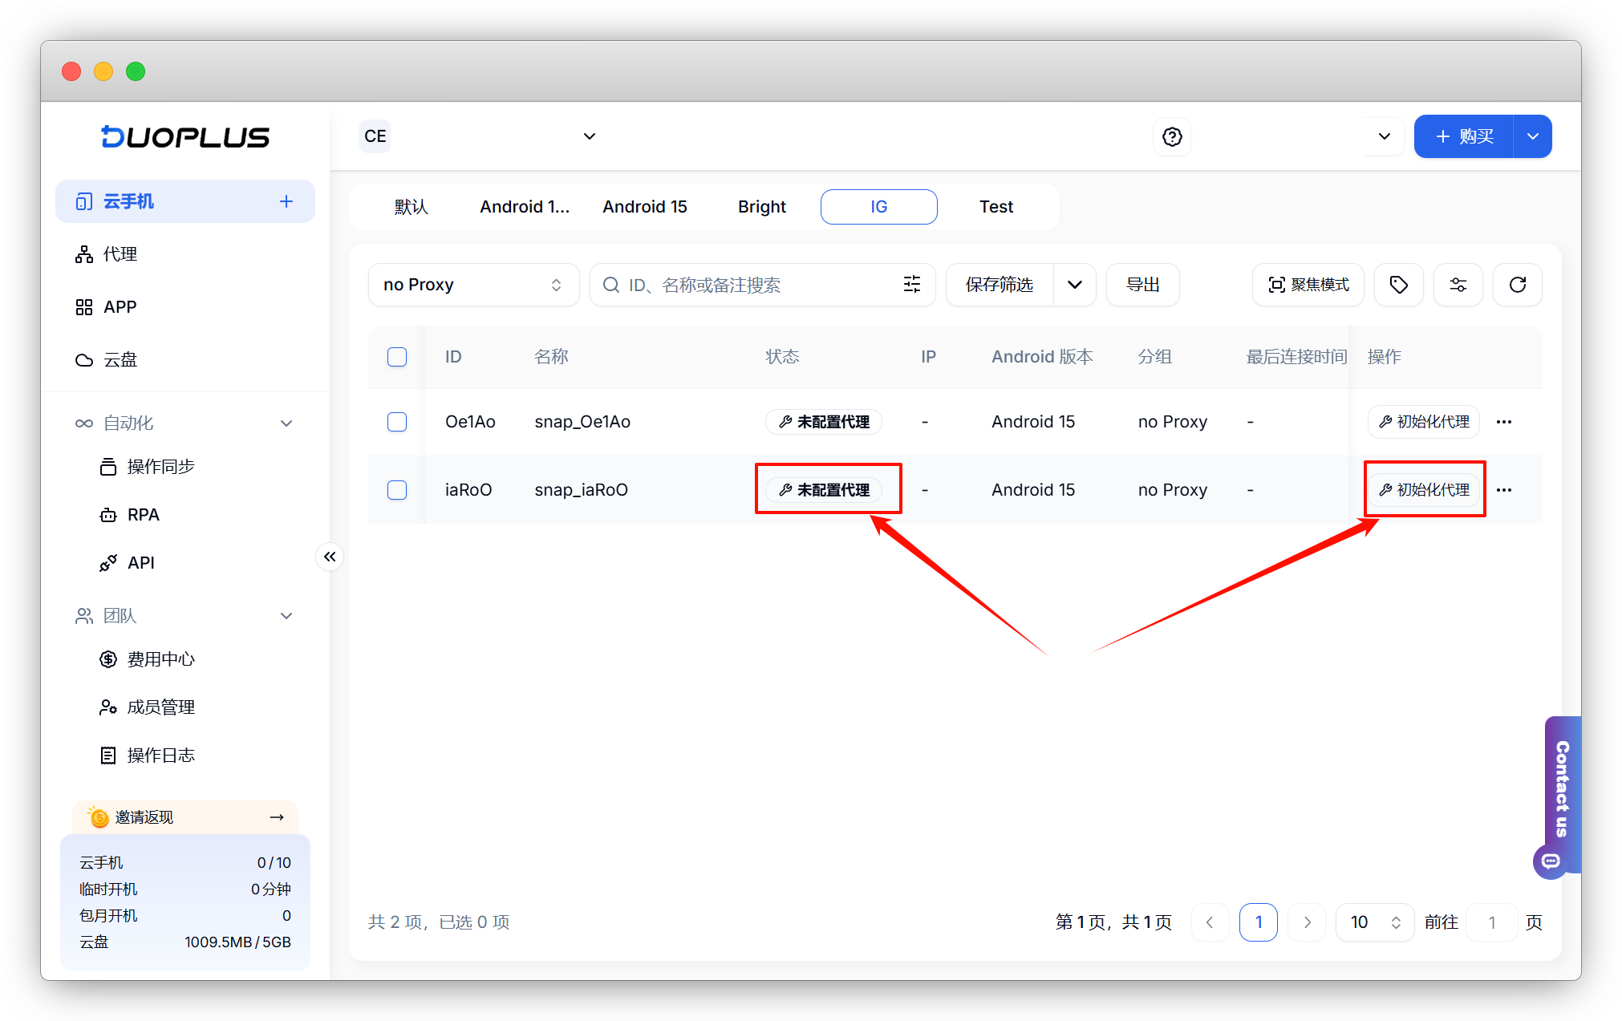Image resolution: width=1622 pixels, height=1021 pixels.
Task: Click 初始化代理 button for Oe1Ao
Action: click(1424, 422)
